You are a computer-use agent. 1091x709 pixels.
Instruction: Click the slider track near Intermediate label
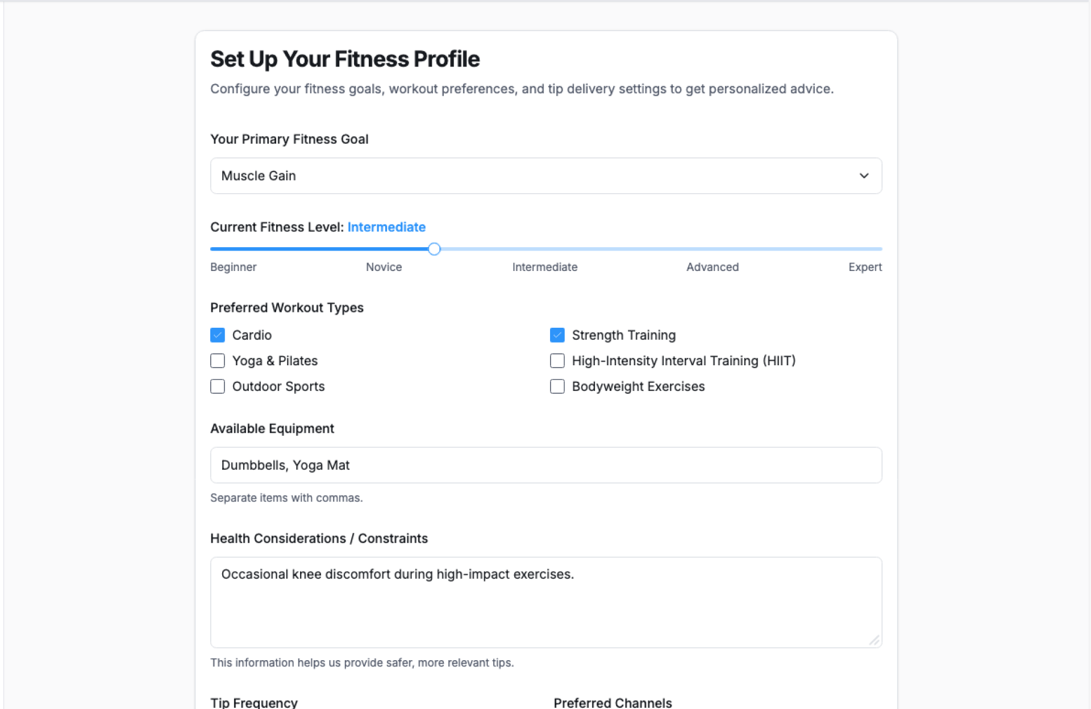[x=545, y=249]
